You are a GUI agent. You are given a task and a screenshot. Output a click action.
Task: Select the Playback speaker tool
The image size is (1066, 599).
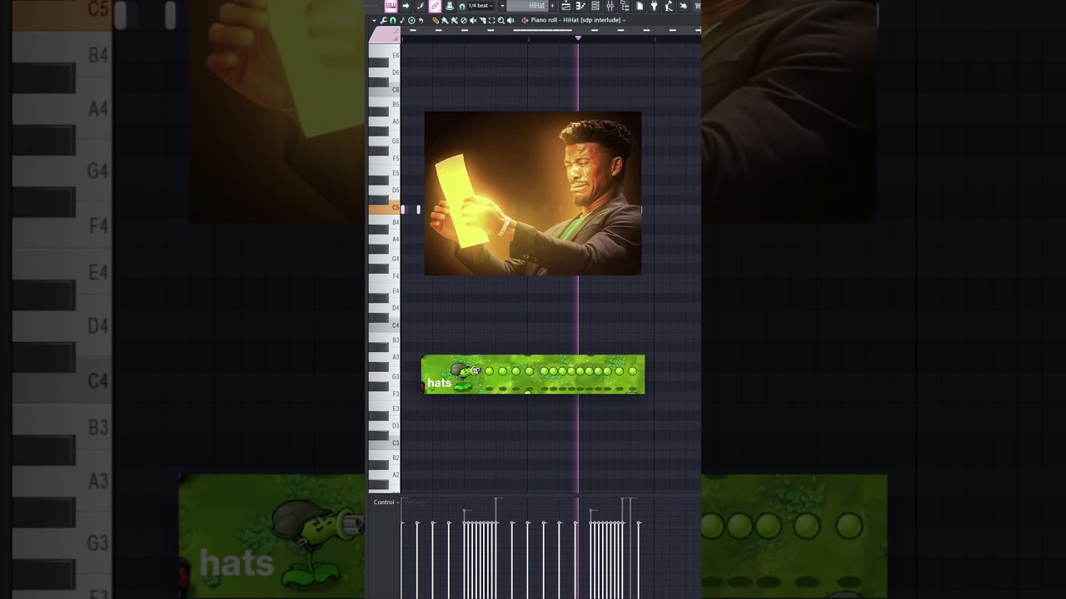point(511,20)
